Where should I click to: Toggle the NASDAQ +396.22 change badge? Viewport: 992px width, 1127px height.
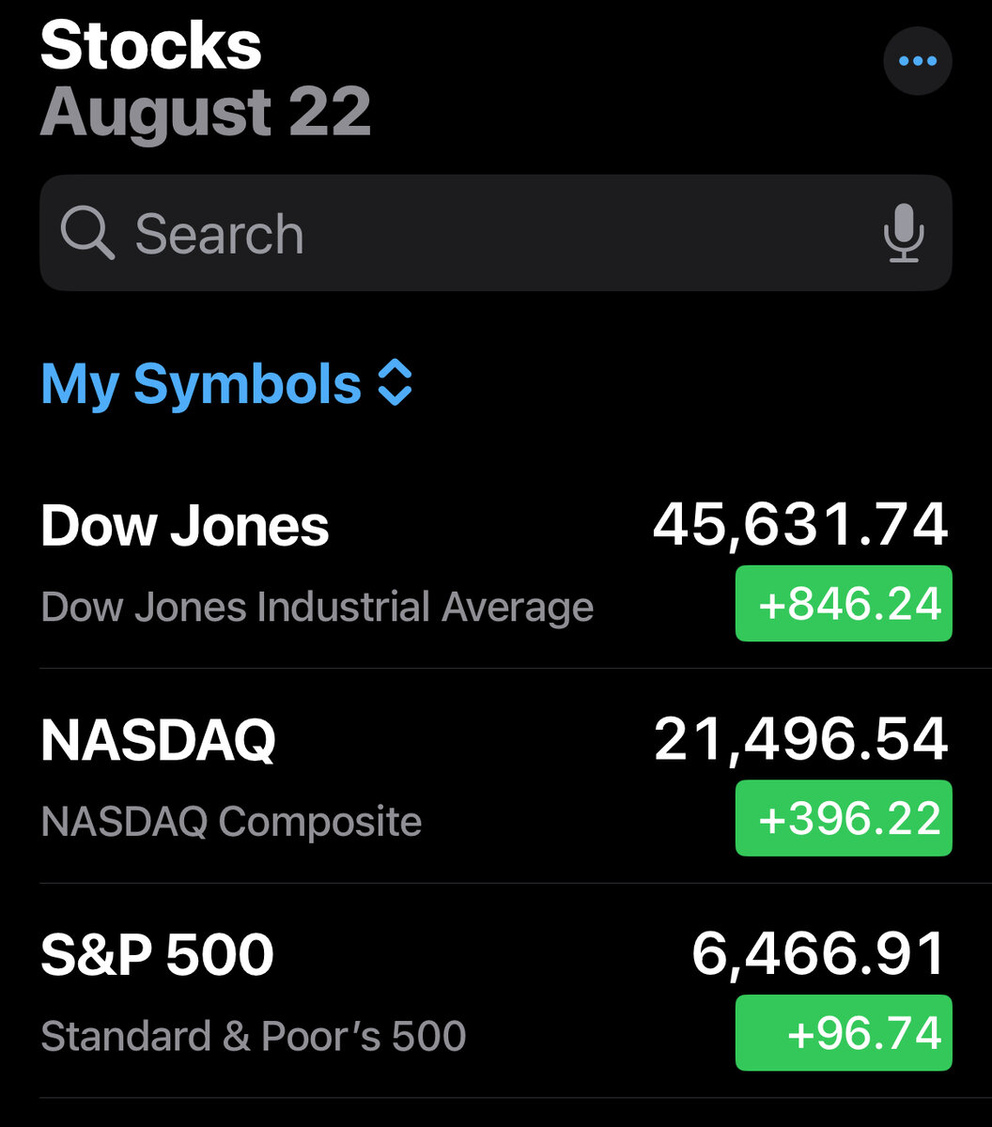click(844, 818)
